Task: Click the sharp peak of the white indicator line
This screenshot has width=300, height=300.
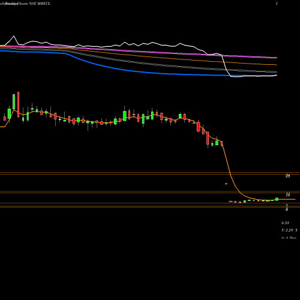Action: point(14,36)
